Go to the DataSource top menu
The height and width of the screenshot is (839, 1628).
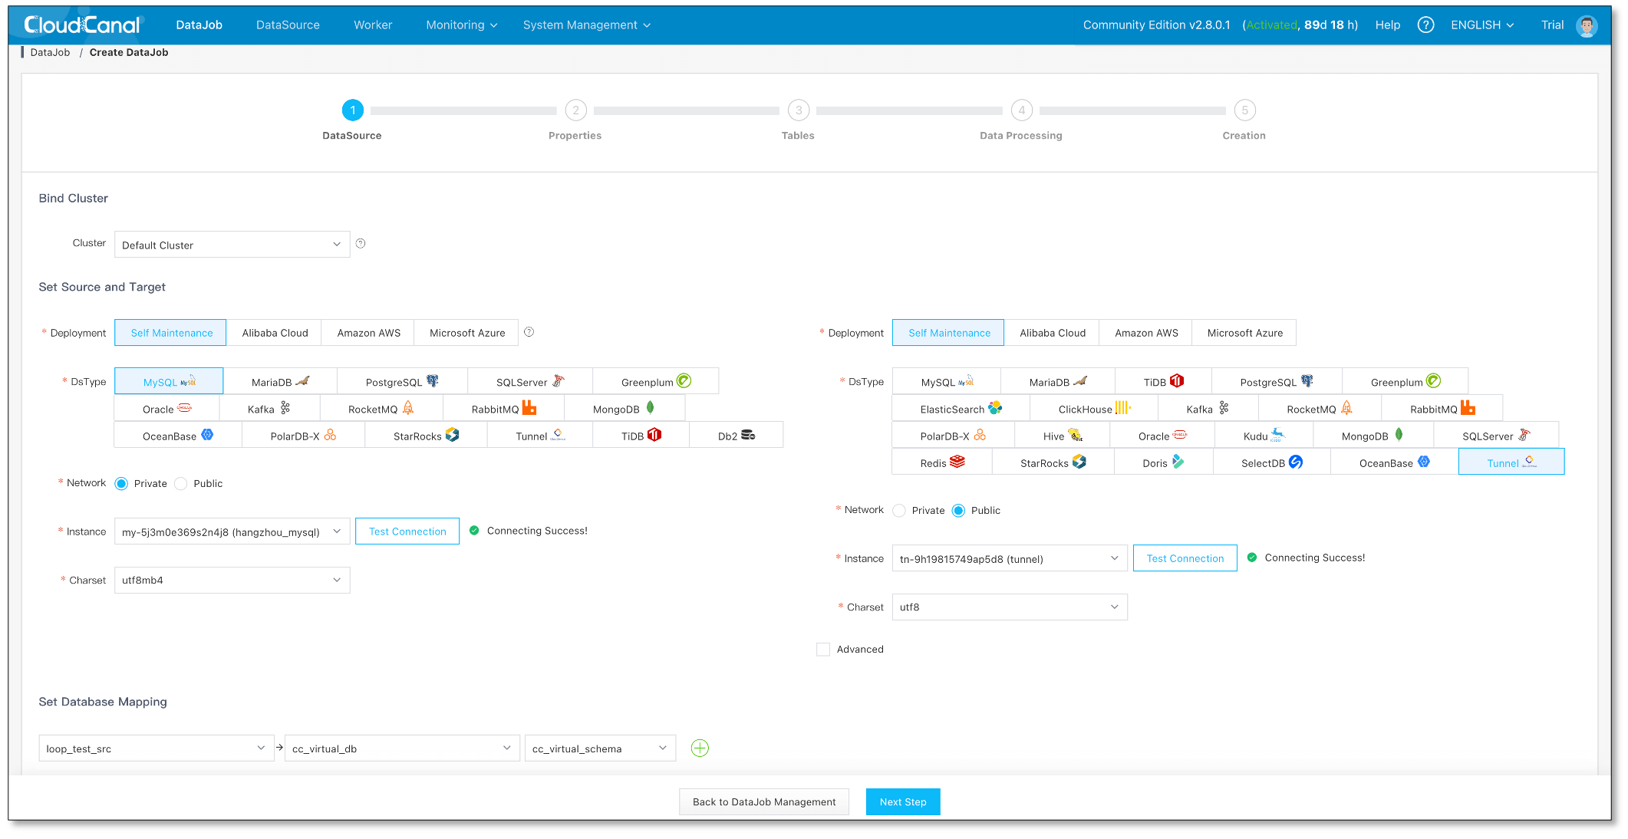point(288,25)
